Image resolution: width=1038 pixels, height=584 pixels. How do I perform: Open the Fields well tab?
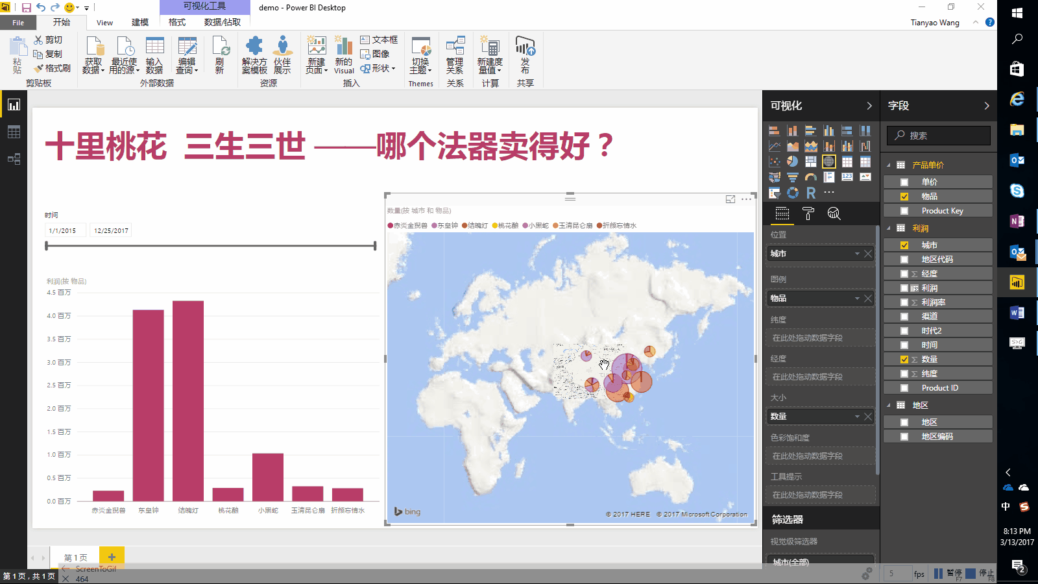click(x=782, y=213)
